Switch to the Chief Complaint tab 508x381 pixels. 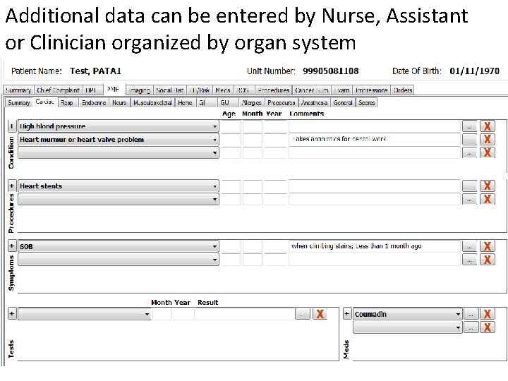click(58, 90)
